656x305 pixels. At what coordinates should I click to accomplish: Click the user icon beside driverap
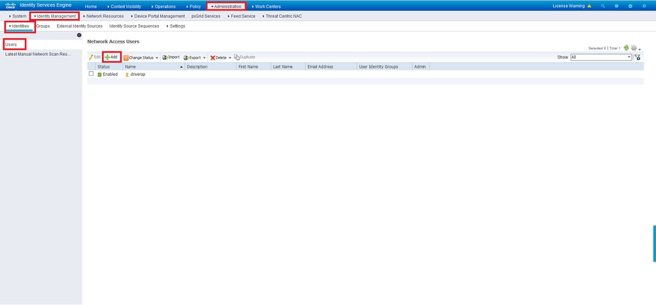(x=127, y=74)
